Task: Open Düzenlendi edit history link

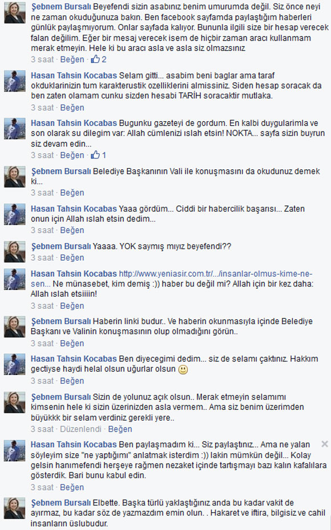Action: pos(80,429)
